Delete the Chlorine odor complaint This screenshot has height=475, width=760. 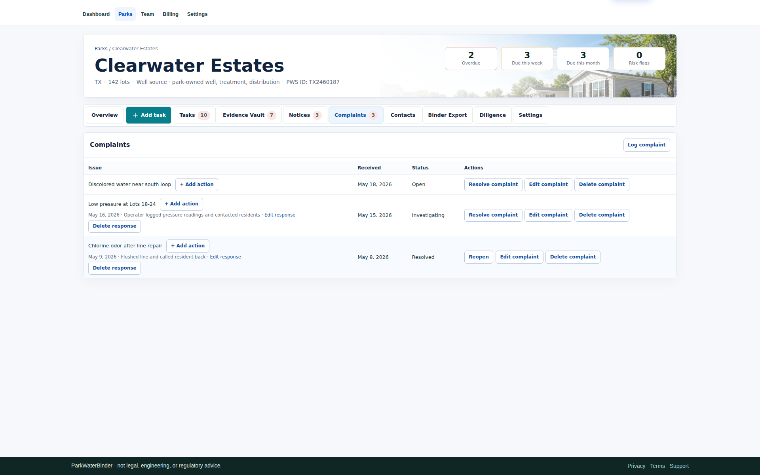[573, 257]
